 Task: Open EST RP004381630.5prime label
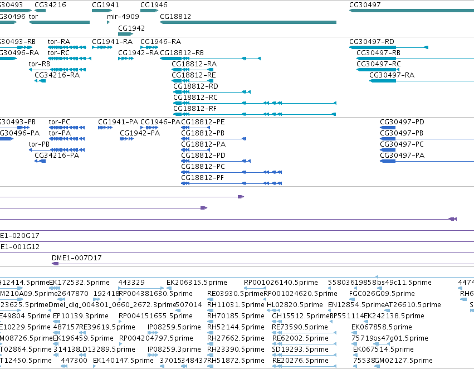(156, 294)
